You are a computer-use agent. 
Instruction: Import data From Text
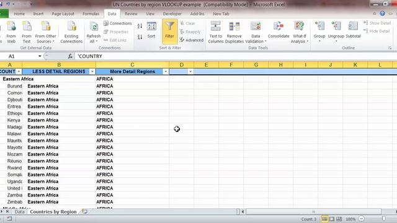pyautogui.click(x=26, y=32)
